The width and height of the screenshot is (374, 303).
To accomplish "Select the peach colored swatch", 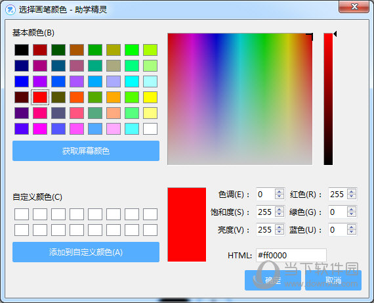I will pos(114,113).
